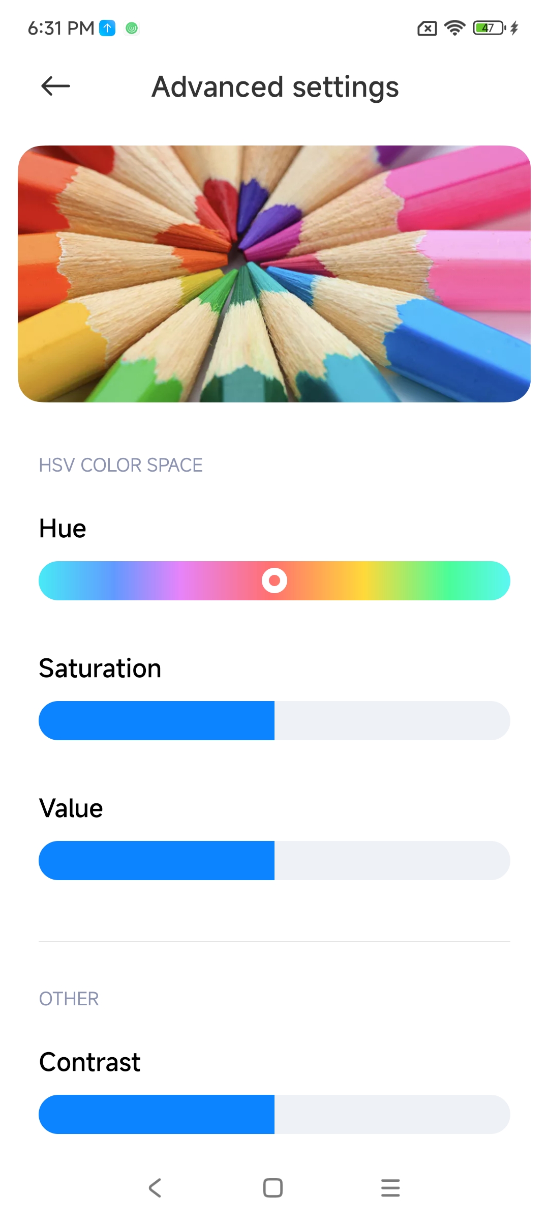Tap the green circular status bar icon
The width and height of the screenshot is (549, 1221).
132,28
